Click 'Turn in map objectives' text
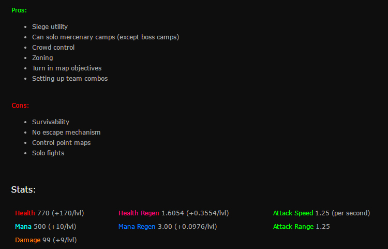388x249 pixels. point(67,68)
